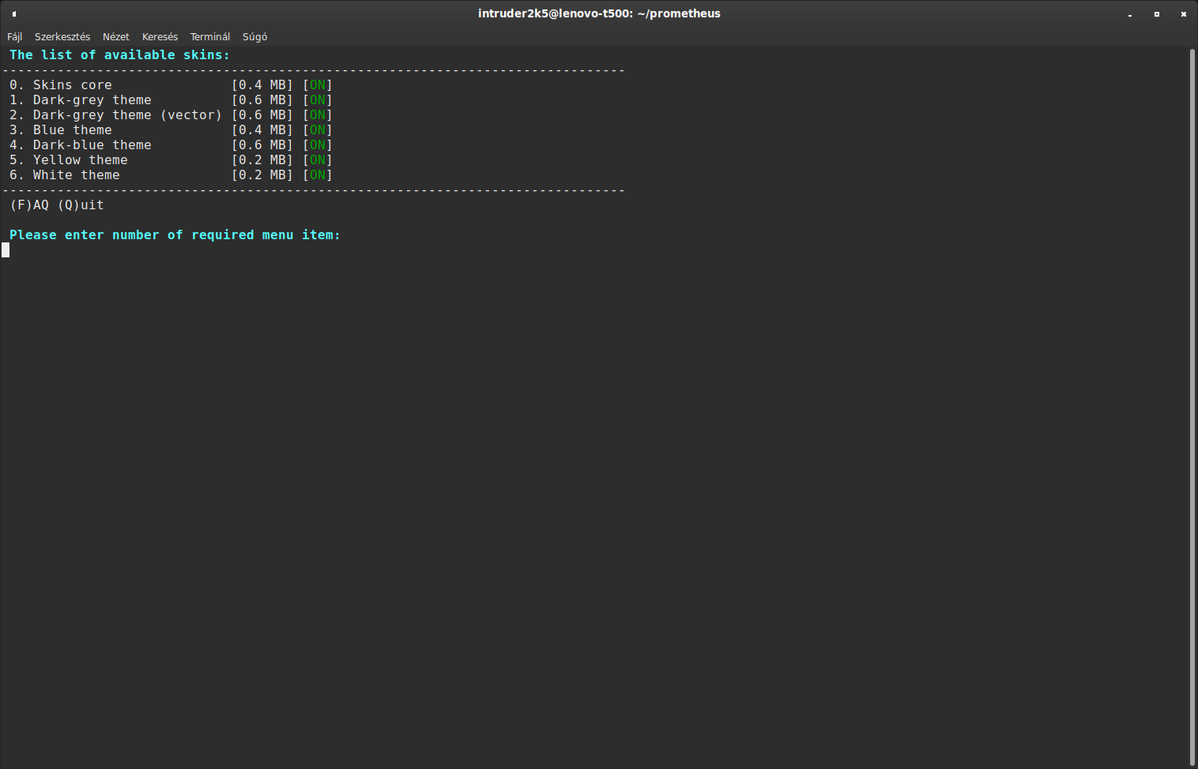Image resolution: width=1198 pixels, height=769 pixels.
Task: Click the '4. Dark-blue theme' line
Action: [x=171, y=145]
